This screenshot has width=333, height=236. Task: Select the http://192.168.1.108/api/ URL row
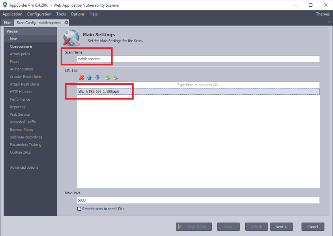pyautogui.click(x=198, y=91)
